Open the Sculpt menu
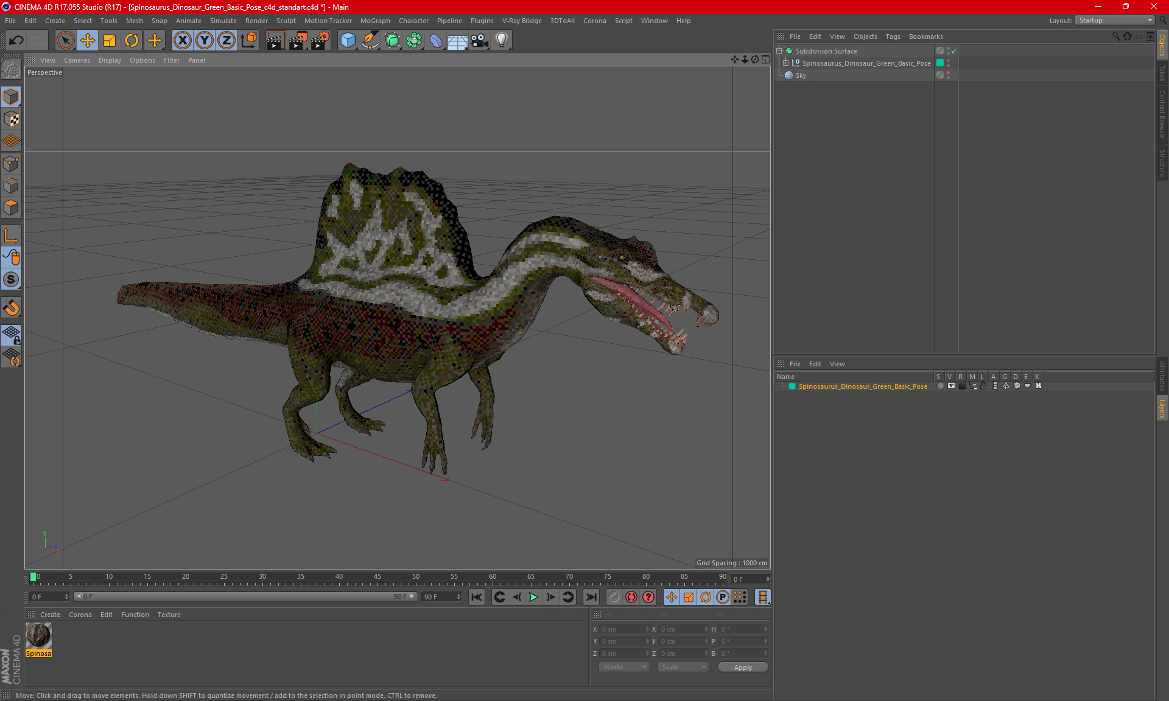Image resolution: width=1169 pixels, height=701 pixels. (x=286, y=21)
